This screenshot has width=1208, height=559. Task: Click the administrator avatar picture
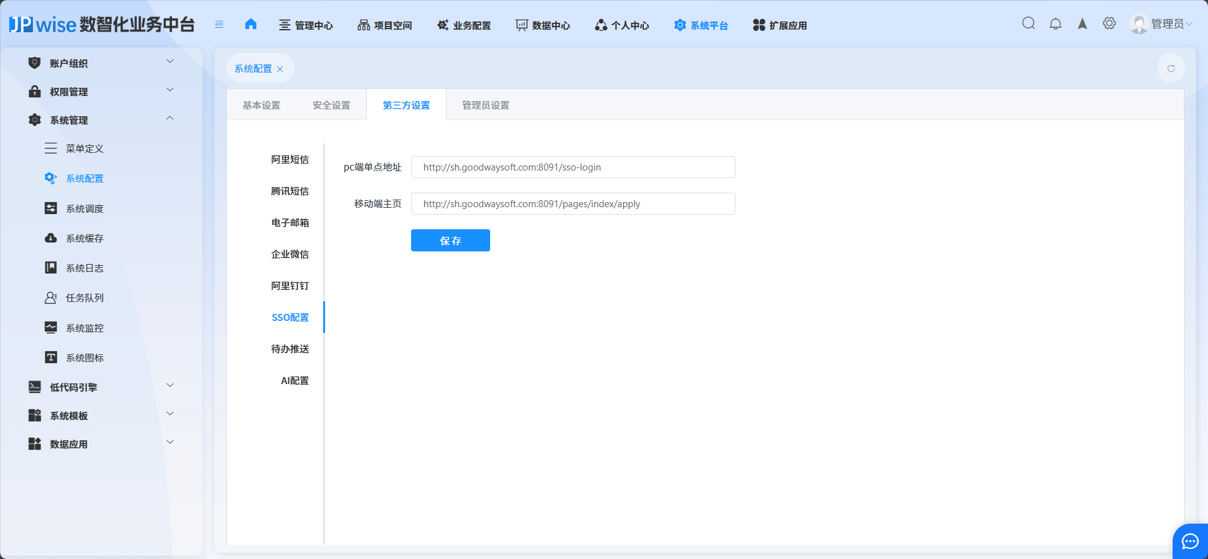1139,24
